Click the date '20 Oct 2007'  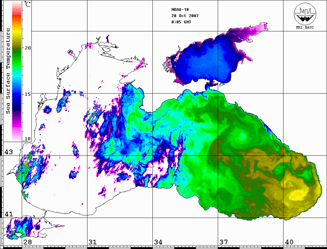pos(185,16)
